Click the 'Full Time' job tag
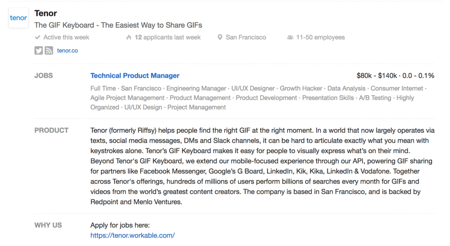450x246 pixels. coord(103,89)
